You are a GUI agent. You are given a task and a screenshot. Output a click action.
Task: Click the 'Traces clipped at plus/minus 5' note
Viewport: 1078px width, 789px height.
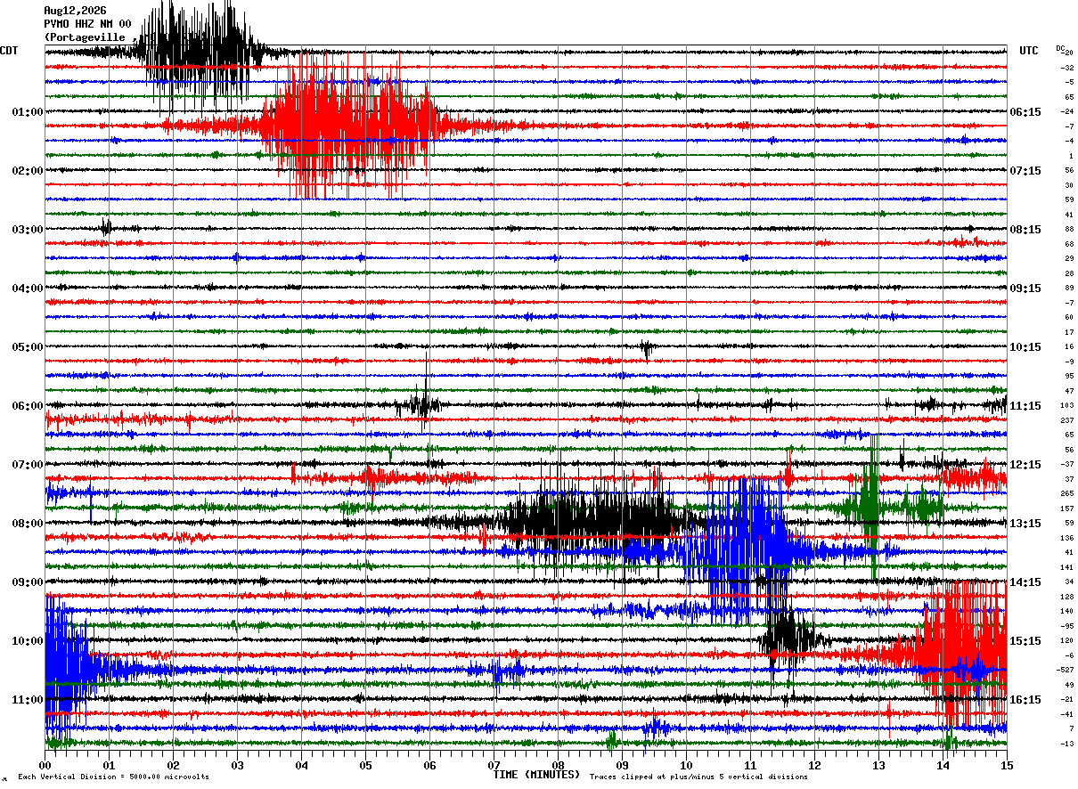(x=699, y=777)
